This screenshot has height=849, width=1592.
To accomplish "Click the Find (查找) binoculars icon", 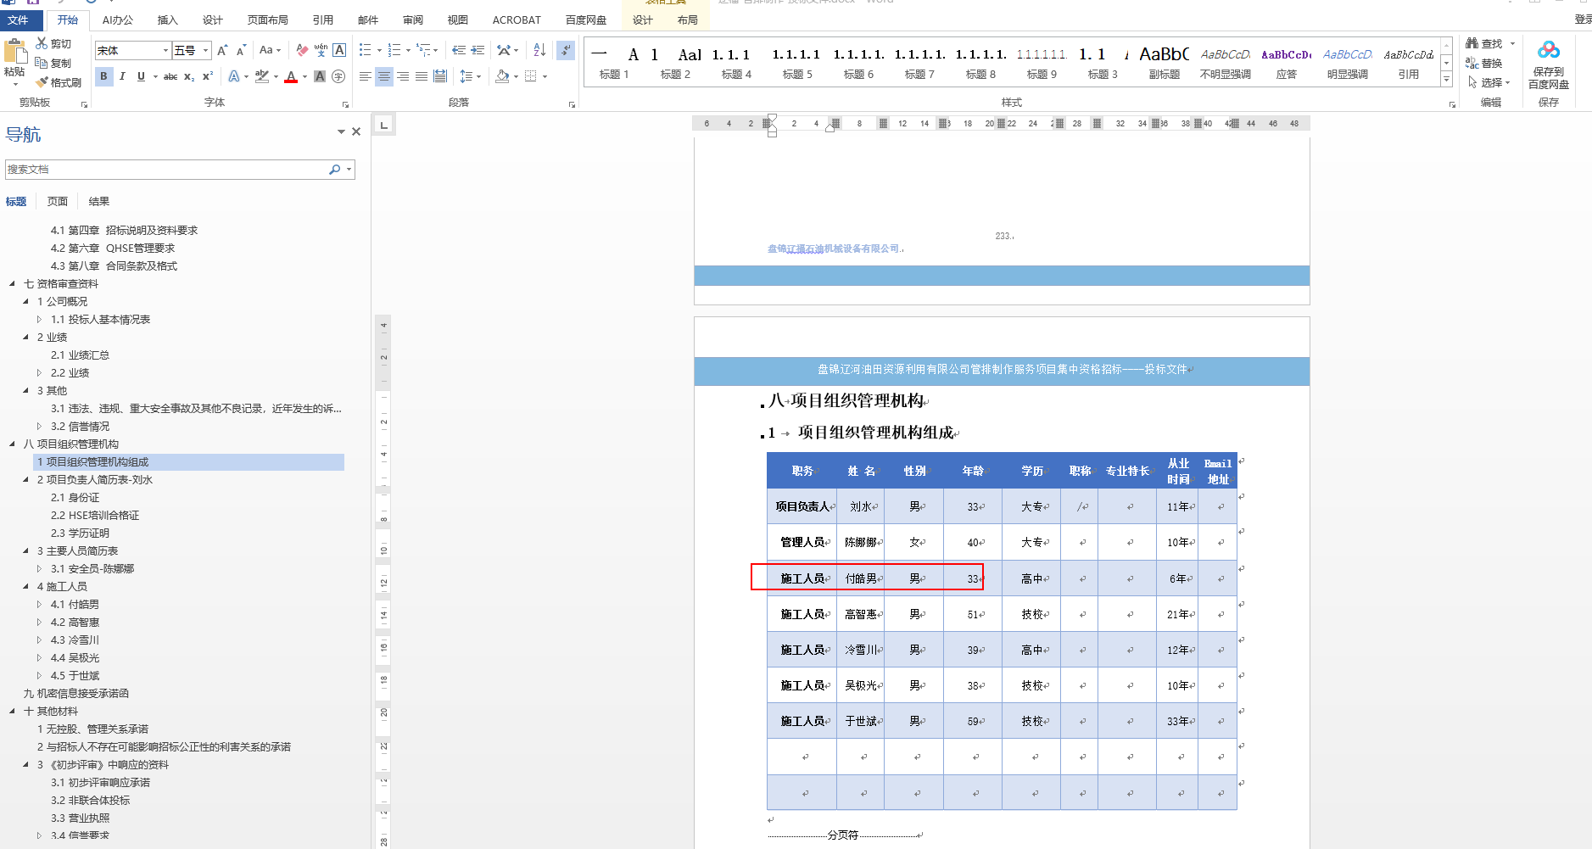I will tap(1472, 43).
